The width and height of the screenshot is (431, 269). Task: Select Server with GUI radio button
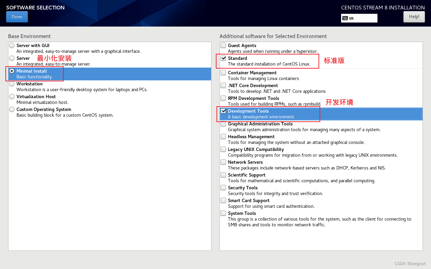coord(12,45)
